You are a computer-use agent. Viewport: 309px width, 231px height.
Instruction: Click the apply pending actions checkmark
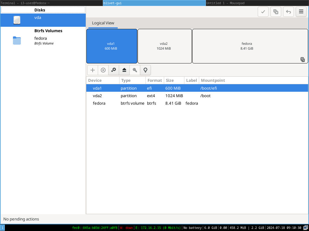coord(263,12)
